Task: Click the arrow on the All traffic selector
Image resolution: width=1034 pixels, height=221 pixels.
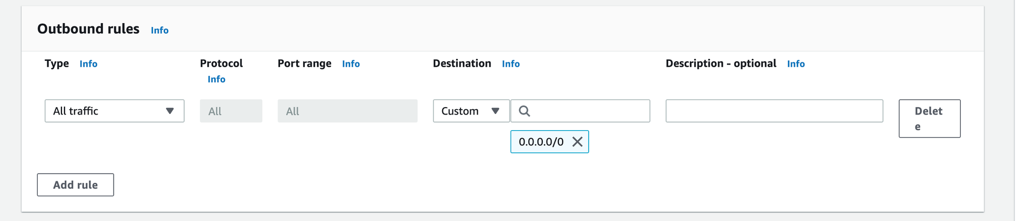Action: pyautogui.click(x=170, y=111)
